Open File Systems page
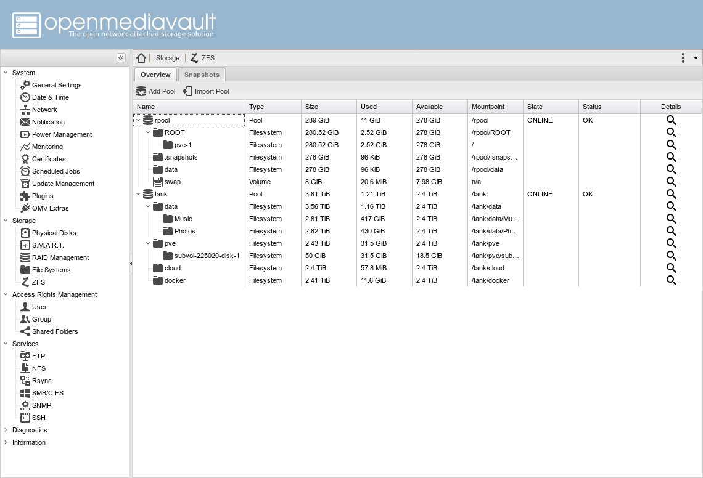Image resolution: width=703 pixels, height=478 pixels. [51, 270]
